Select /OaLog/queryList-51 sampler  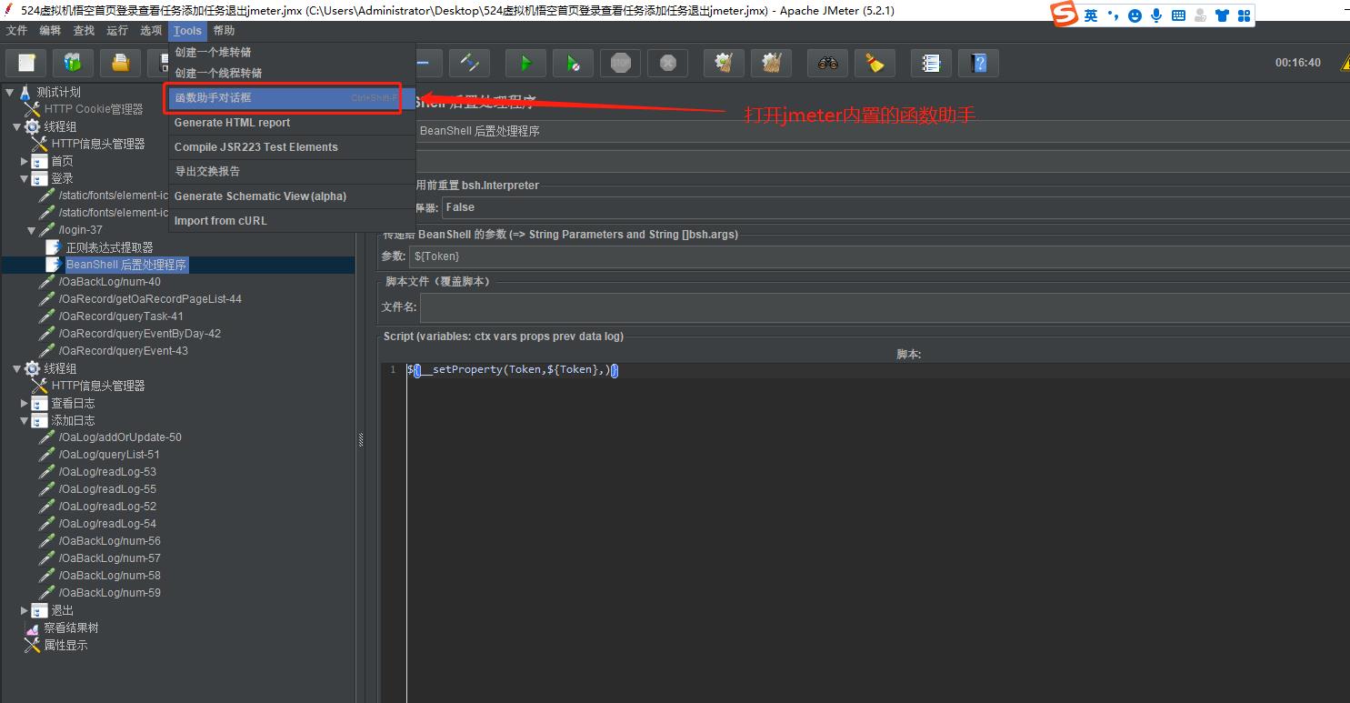point(109,455)
